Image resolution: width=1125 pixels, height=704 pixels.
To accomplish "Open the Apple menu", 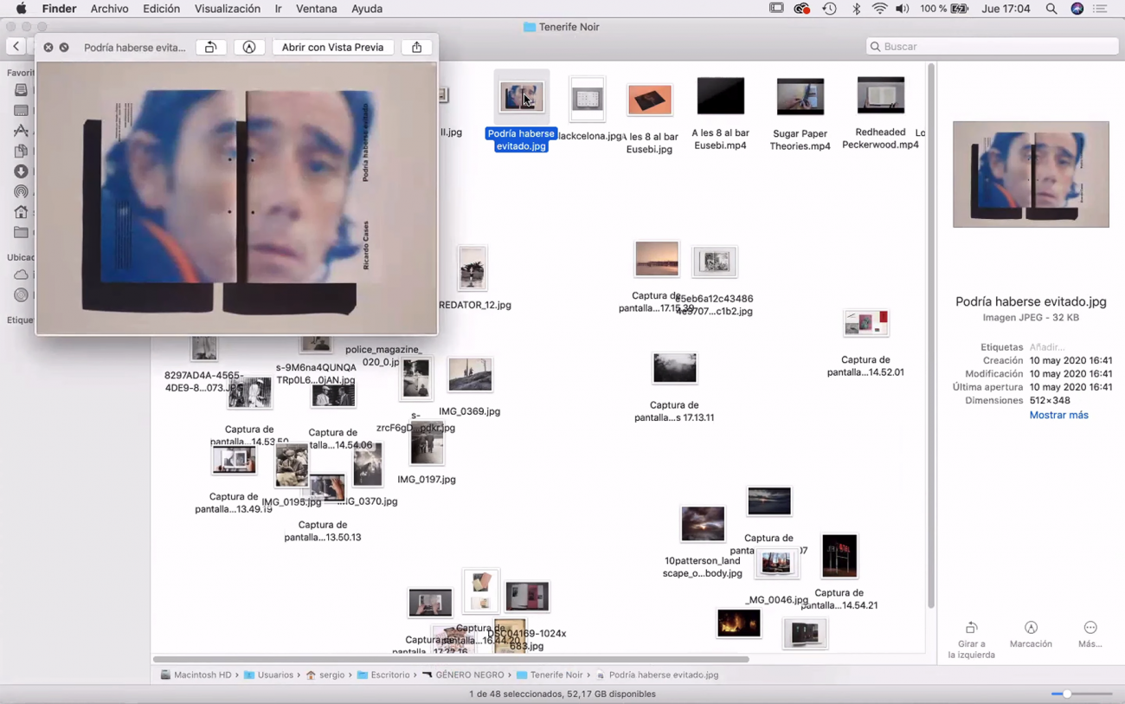I will 21,9.
